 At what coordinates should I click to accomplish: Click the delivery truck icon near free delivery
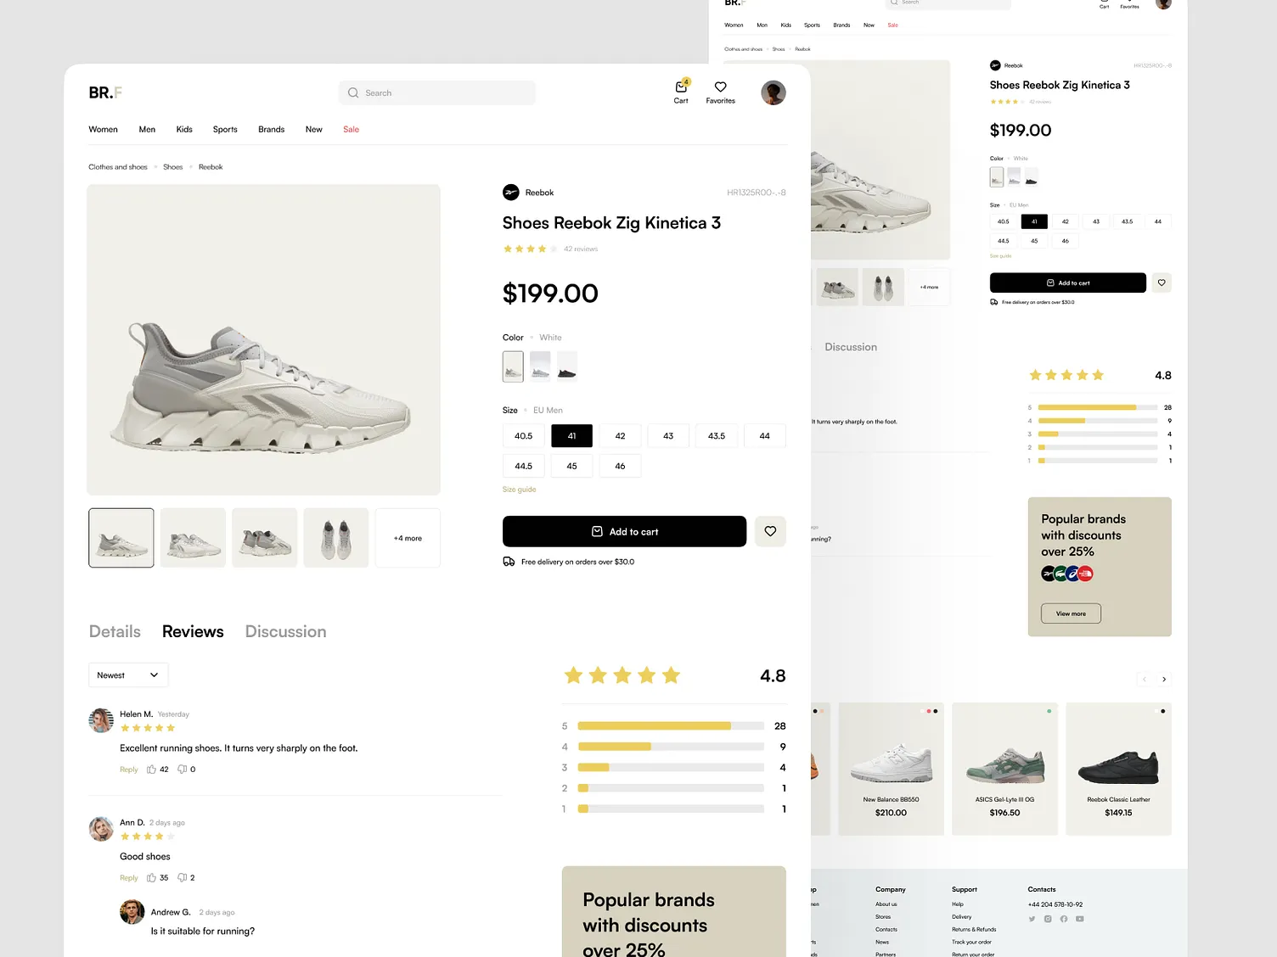point(509,561)
